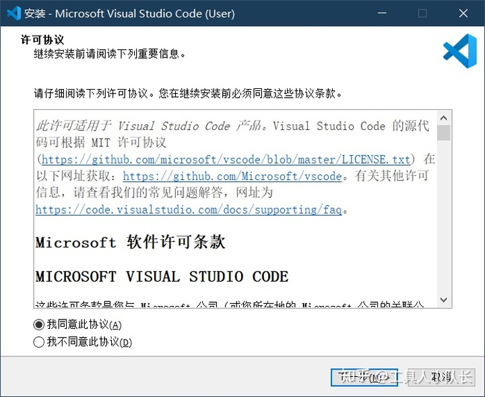Choose the '我不同意此协议(D)' option
Image resolution: width=485 pixels, height=397 pixels.
[x=82, y=342]
